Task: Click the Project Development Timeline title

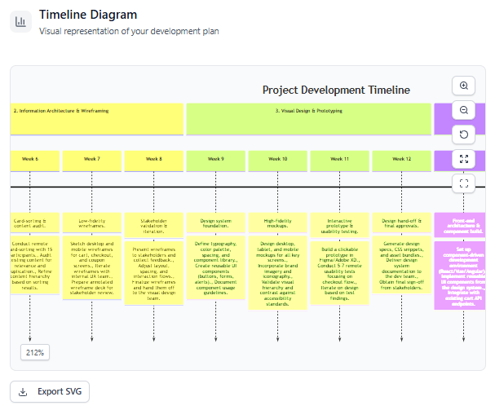Action: pyautogui.click(x=336, y=90)
